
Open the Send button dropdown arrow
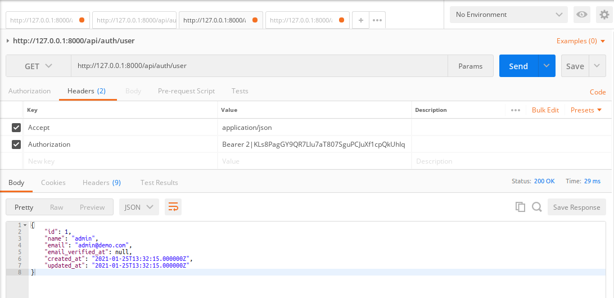pos(547,66)
